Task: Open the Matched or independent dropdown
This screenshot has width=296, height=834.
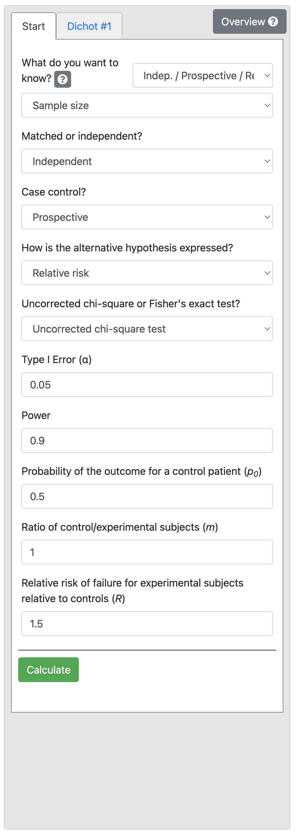Action: coord(147,161)
